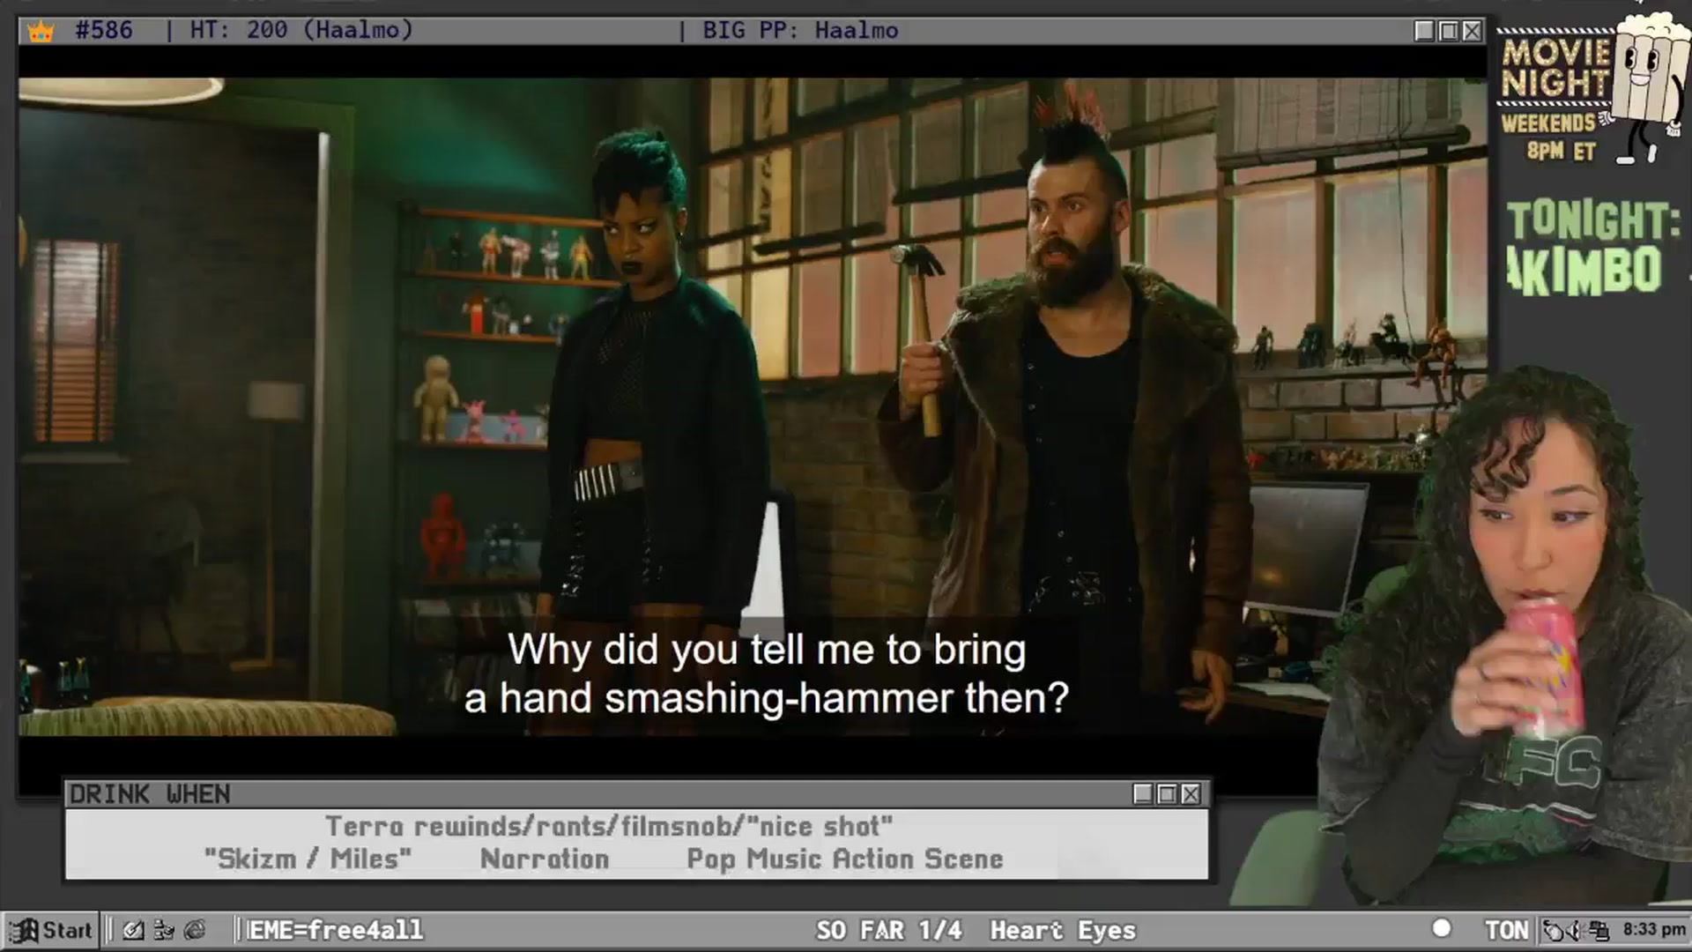Click the TON text beside system tray
Viewport: 1692px width, 952px height.
[1507, 931]
